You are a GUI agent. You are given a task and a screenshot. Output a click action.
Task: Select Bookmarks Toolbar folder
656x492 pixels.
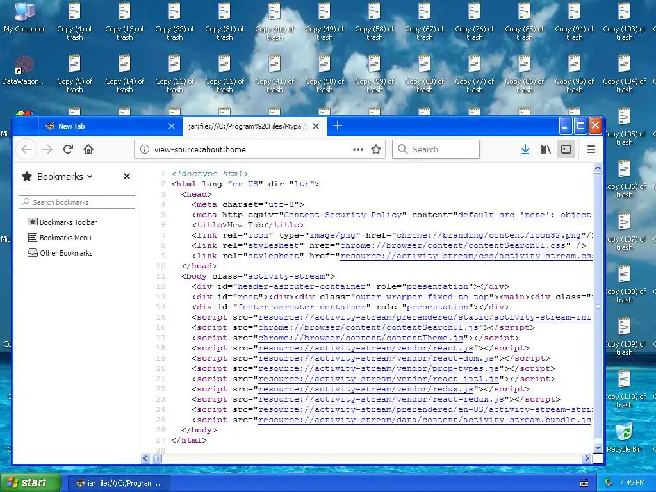(x=62, y=222)
